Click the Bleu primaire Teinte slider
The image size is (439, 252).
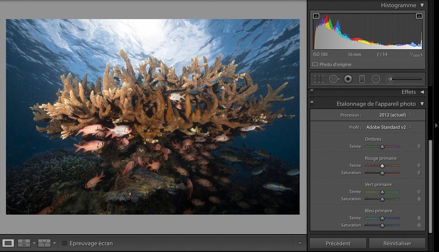click(382, 218)
